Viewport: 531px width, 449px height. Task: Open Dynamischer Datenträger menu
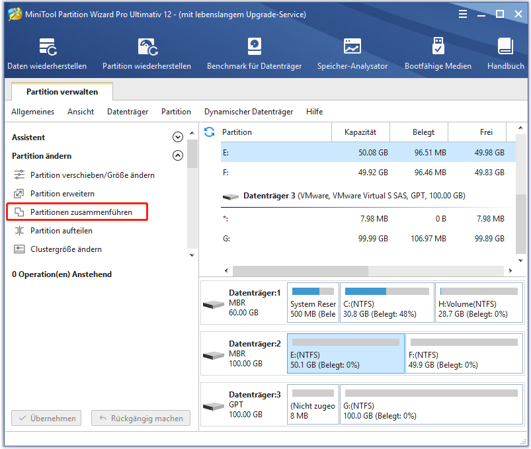pos(249,111)
